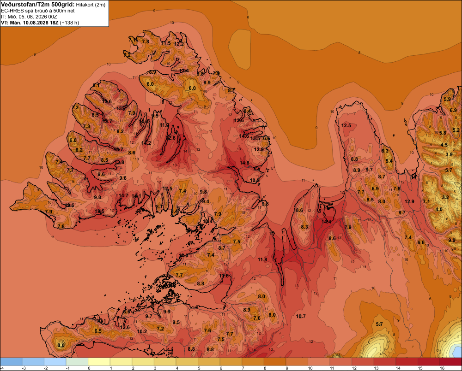Click the 'IT: Mið. 05. 08. 2026 00Z' line

pyautogui.click(x=29, y=17)
